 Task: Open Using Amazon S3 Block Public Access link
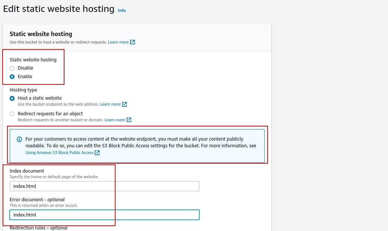point(59,153)
